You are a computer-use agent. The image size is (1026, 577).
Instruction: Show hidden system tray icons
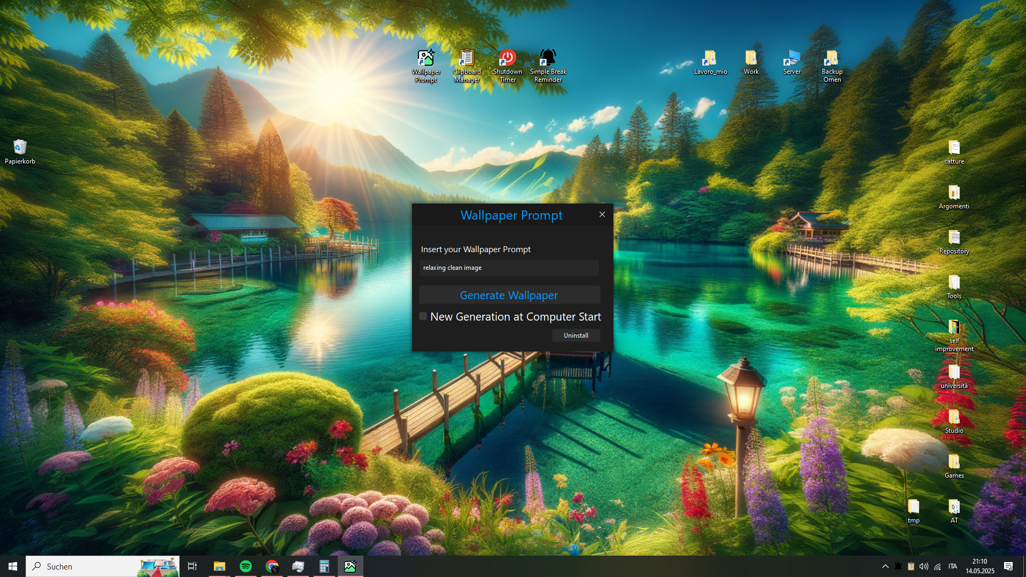885,566
